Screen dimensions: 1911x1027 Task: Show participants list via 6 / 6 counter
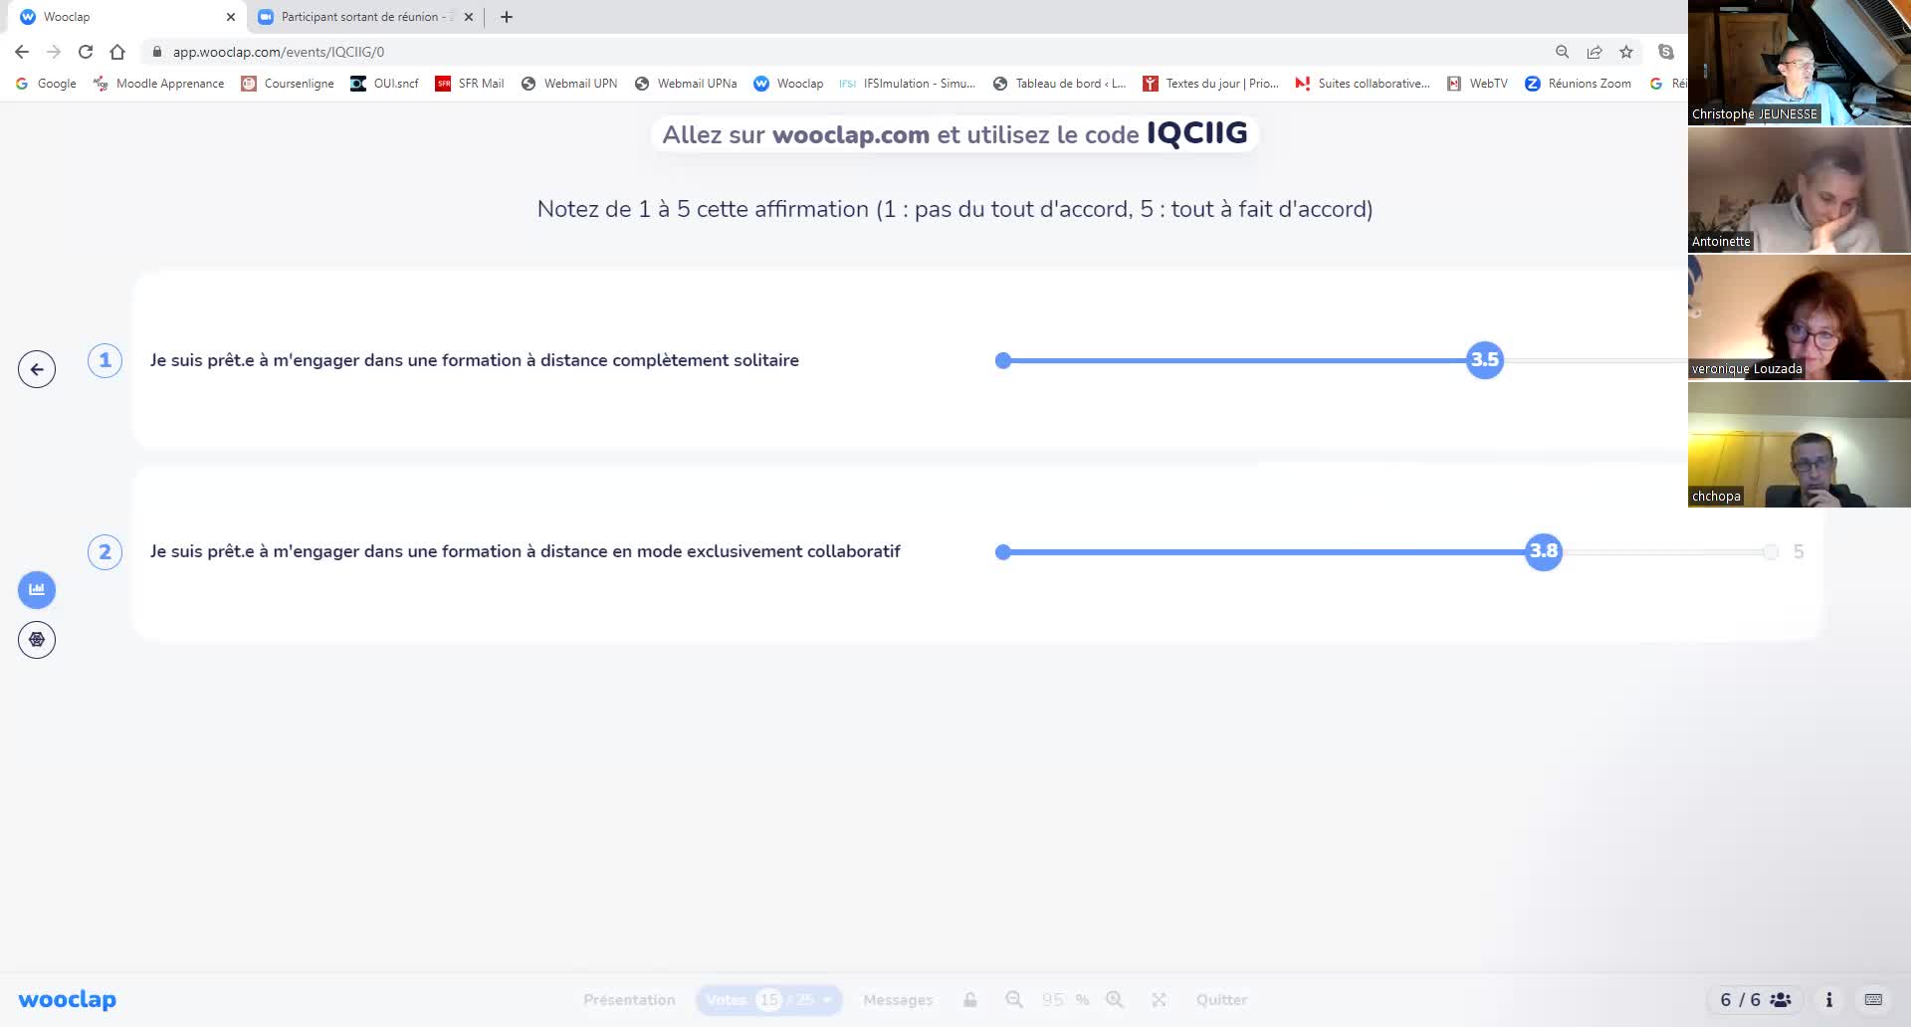pyautogui.click(x=1755, y=999)
